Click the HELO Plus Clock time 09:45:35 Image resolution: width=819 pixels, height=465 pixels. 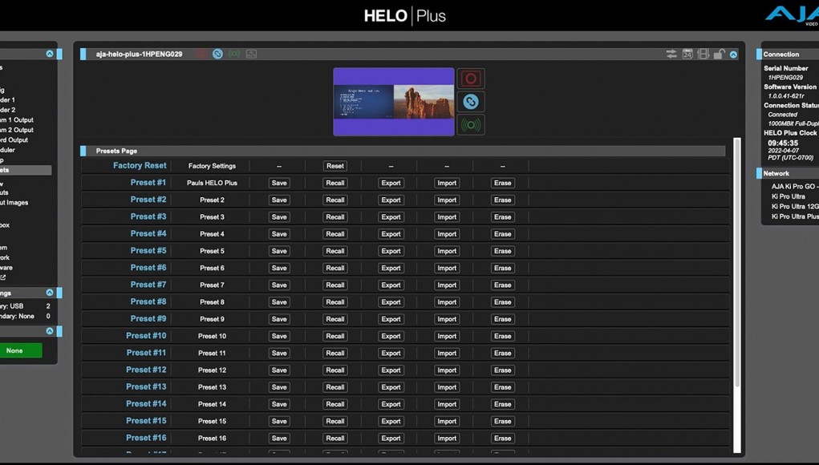click(782, 143)
